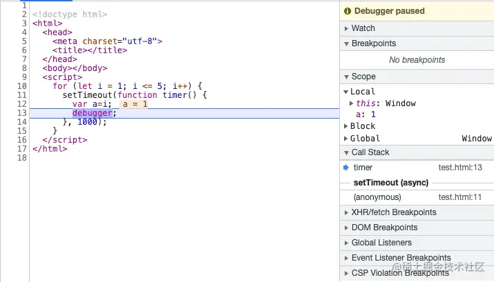Open the test.html:11 source link

460,197
